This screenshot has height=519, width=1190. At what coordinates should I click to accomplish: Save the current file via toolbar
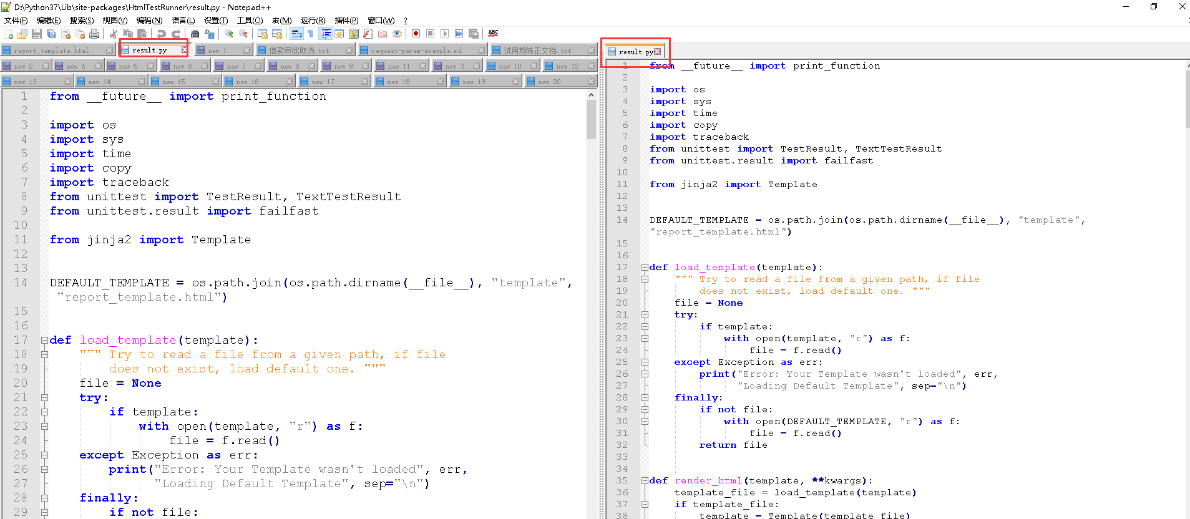[37, 34]
